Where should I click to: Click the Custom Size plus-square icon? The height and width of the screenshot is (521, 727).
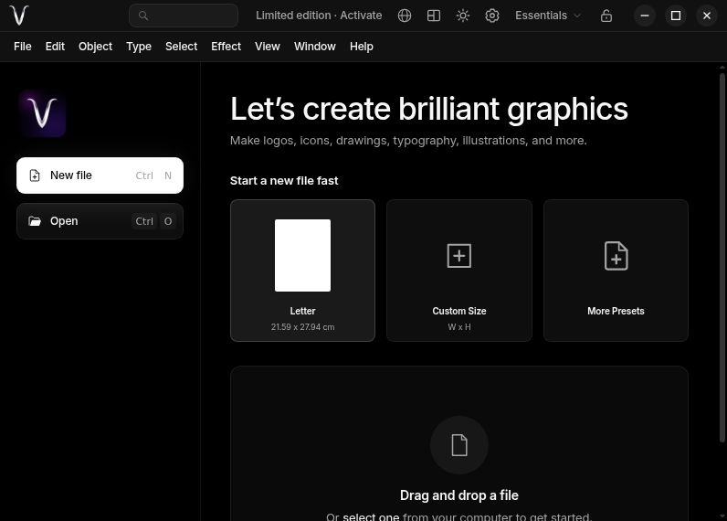(x=459, y=256)
